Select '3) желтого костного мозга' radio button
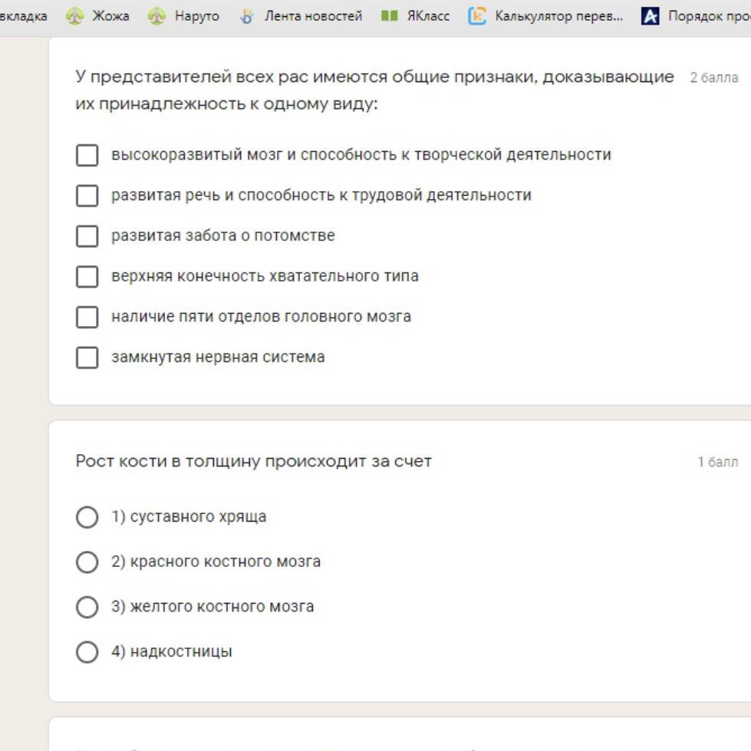 point(87,607)
